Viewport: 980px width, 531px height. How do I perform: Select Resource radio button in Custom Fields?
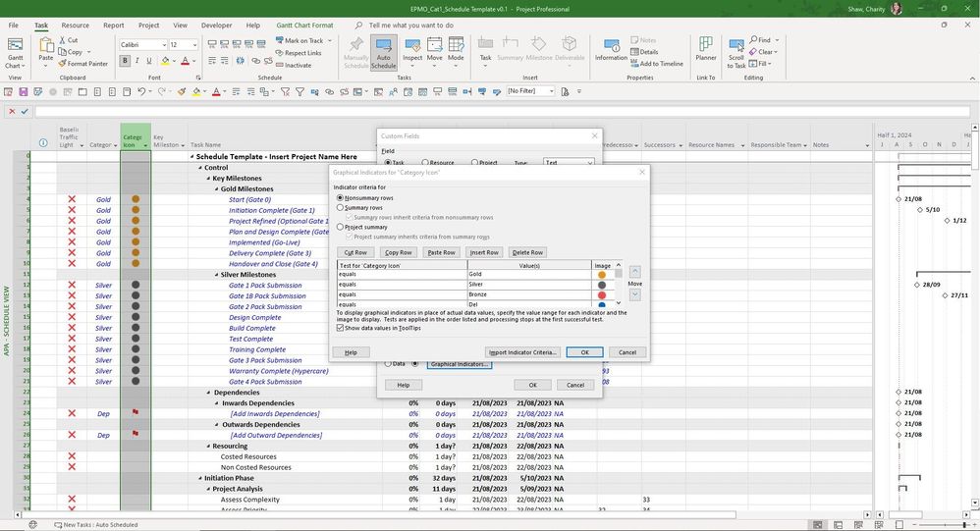pos(425,162)
